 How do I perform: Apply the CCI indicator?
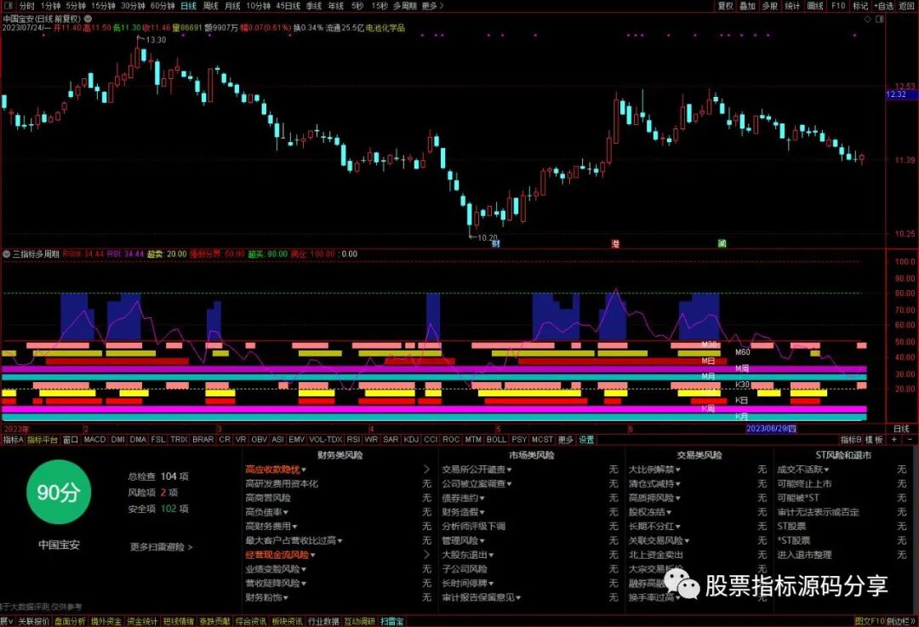pos(431,440)
